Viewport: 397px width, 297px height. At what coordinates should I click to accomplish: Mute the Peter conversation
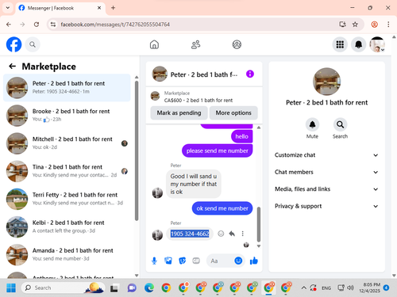pos(312,124)
